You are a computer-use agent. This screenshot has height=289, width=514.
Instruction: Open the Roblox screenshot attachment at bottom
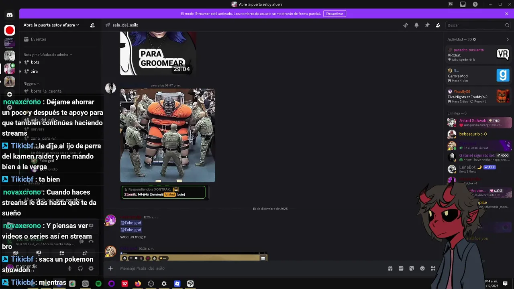(194, 256)
